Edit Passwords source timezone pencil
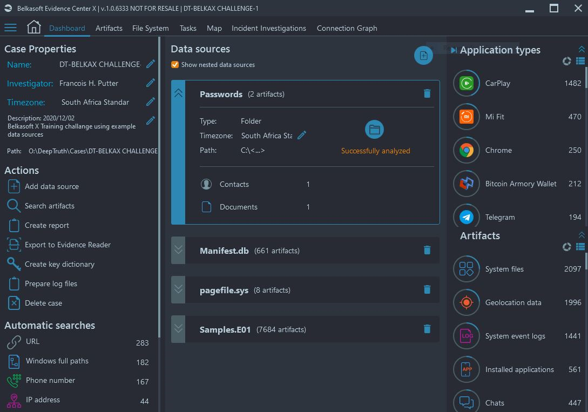Screen dimensions: 588x412 pyautogui.click(x=302, y=136)
